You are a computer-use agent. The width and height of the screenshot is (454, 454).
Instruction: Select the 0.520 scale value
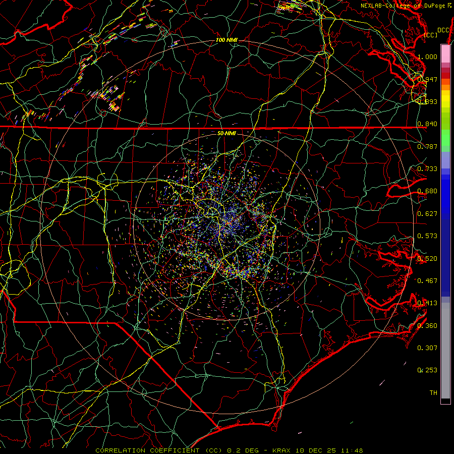[427, 259]
